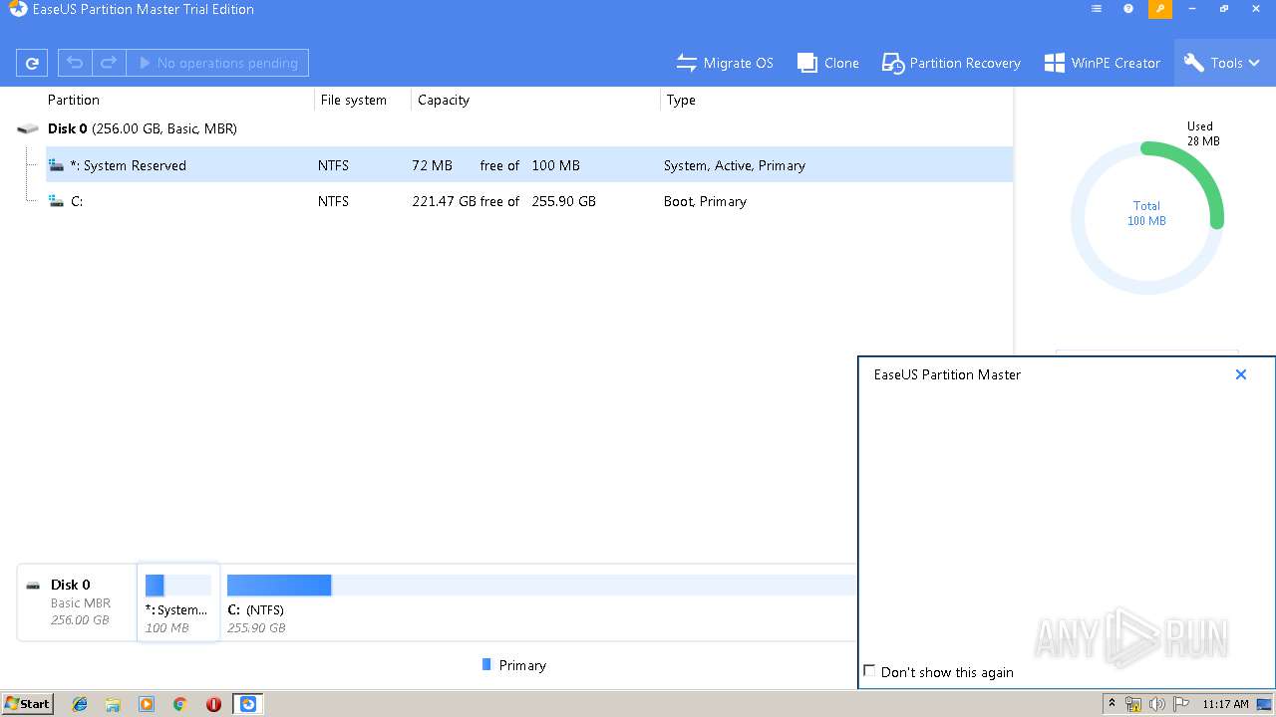Viewport: 1276px width, 717px height.
Task: Open File Explorer from taskbar
Action: pyautogui.click(x=113, y=704)
